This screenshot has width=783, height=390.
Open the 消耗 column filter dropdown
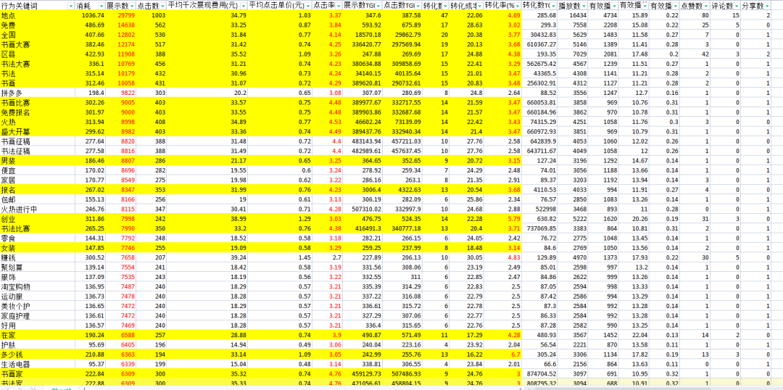(102, 6)
